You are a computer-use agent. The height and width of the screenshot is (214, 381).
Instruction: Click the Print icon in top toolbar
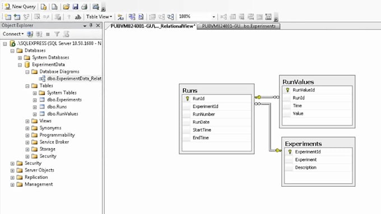pos(84,7)
